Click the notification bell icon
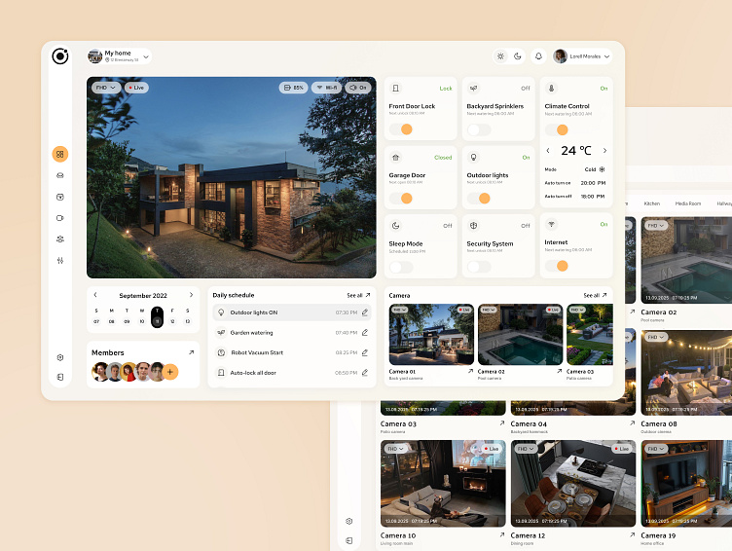The height and width of the screenshot is (551, 732). (538, 56)
